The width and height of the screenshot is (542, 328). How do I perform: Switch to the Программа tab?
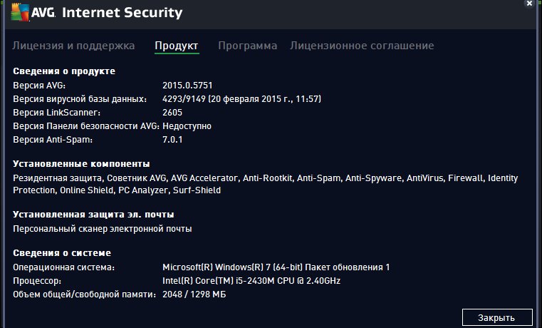coord(247,46)
